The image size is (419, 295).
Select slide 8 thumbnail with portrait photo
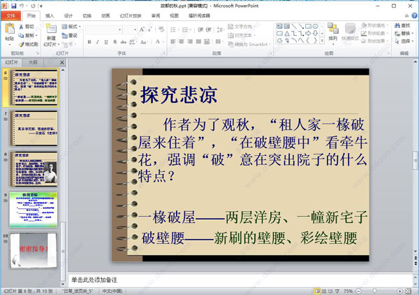tap(34, 169)
